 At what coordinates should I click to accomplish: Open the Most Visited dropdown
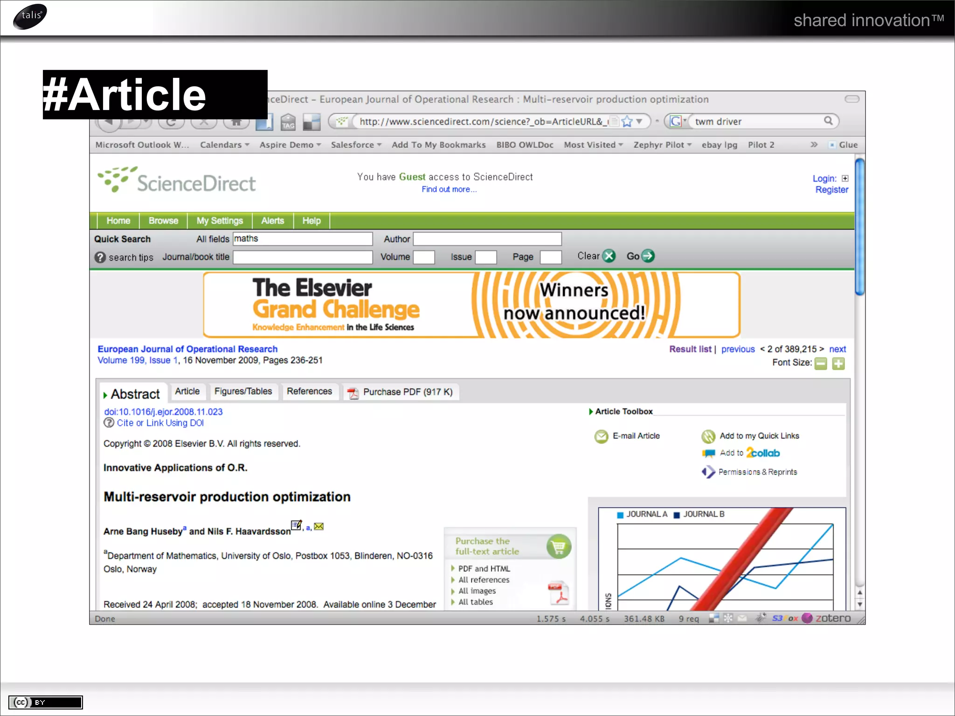point(593,145)
